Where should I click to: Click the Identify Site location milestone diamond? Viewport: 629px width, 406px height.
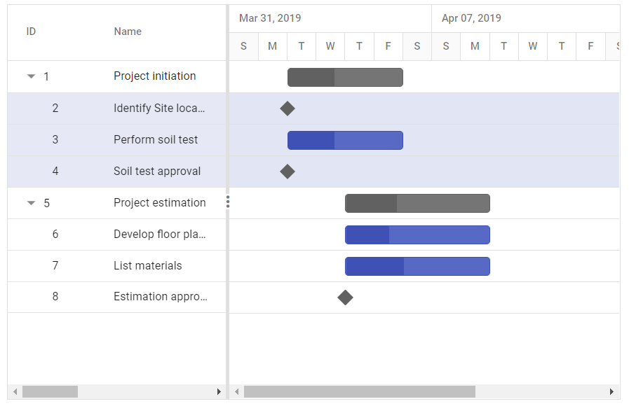288,108
